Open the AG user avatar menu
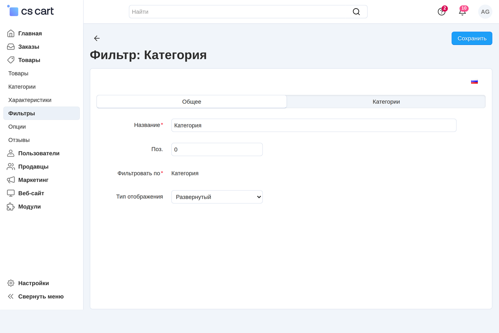The height and width of the screenshot is (333, 499). pyautogui.click(x=485, y=12)
